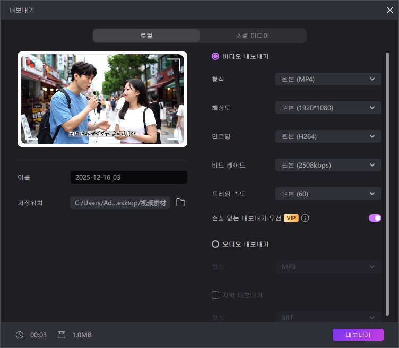Open the 프레임 속도 frame rate dropdown

click(x=328, y=194)
